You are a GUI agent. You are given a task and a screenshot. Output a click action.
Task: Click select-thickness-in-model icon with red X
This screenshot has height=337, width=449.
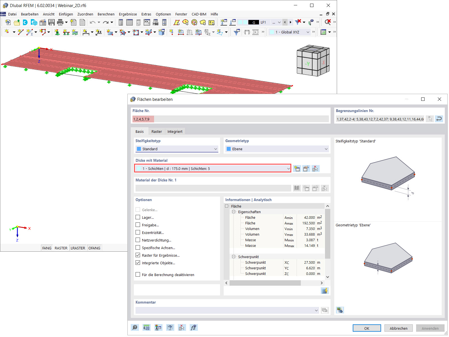coord(315,168)
